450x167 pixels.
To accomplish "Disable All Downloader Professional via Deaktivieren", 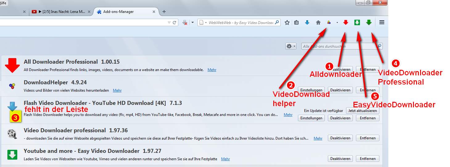I will 340,70.
